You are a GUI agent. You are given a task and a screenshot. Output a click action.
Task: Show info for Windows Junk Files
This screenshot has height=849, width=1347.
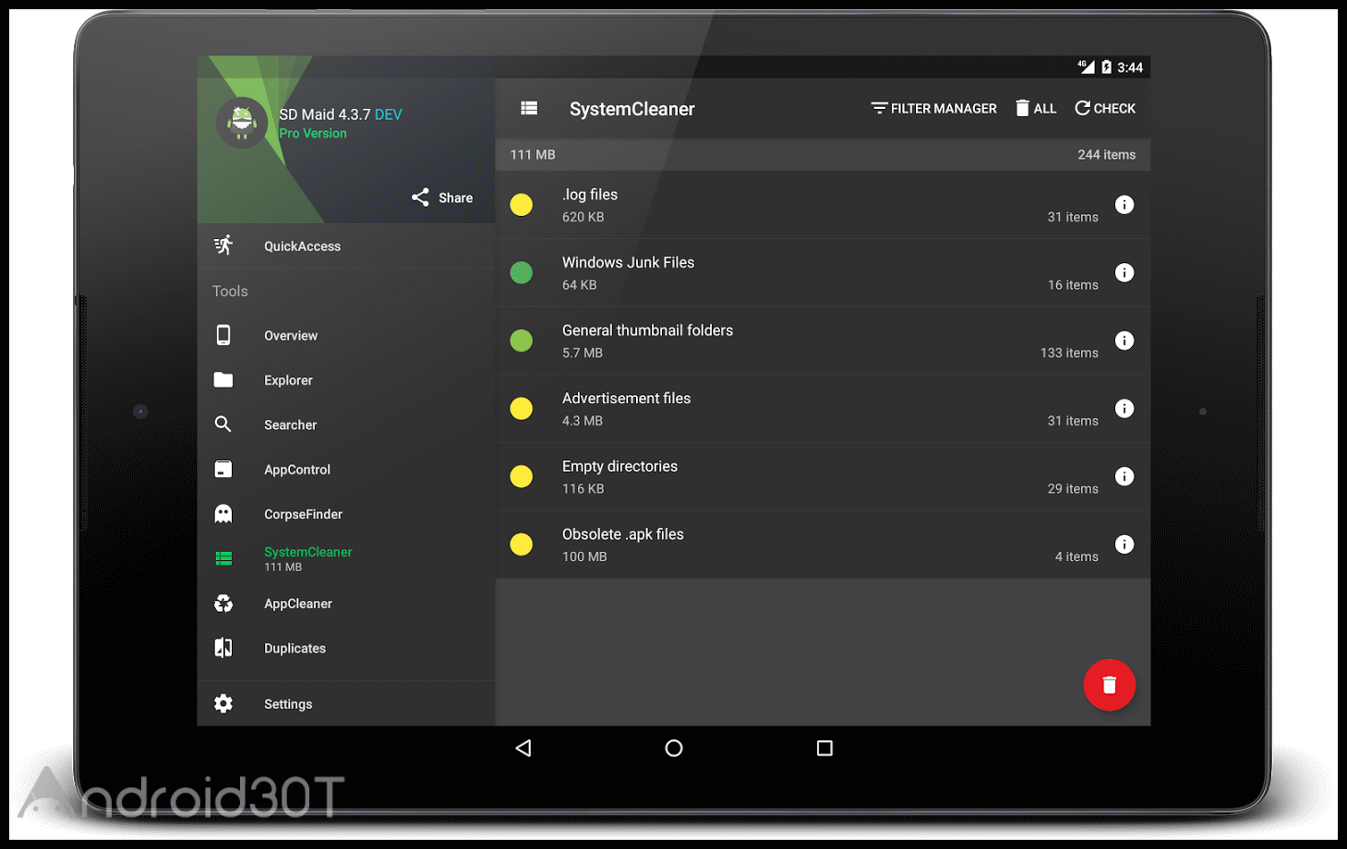click(1125, 272)
